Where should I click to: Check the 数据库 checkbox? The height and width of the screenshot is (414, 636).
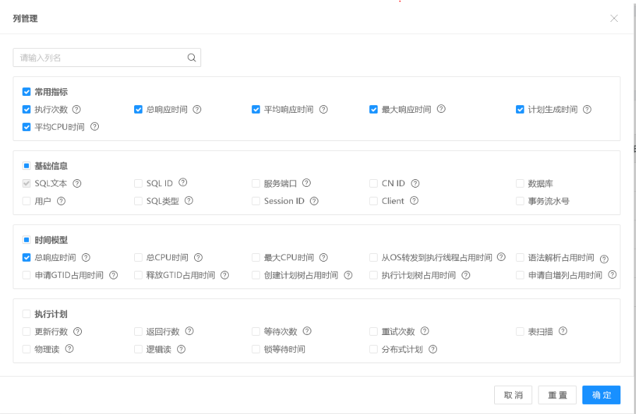tap(519, 183)
